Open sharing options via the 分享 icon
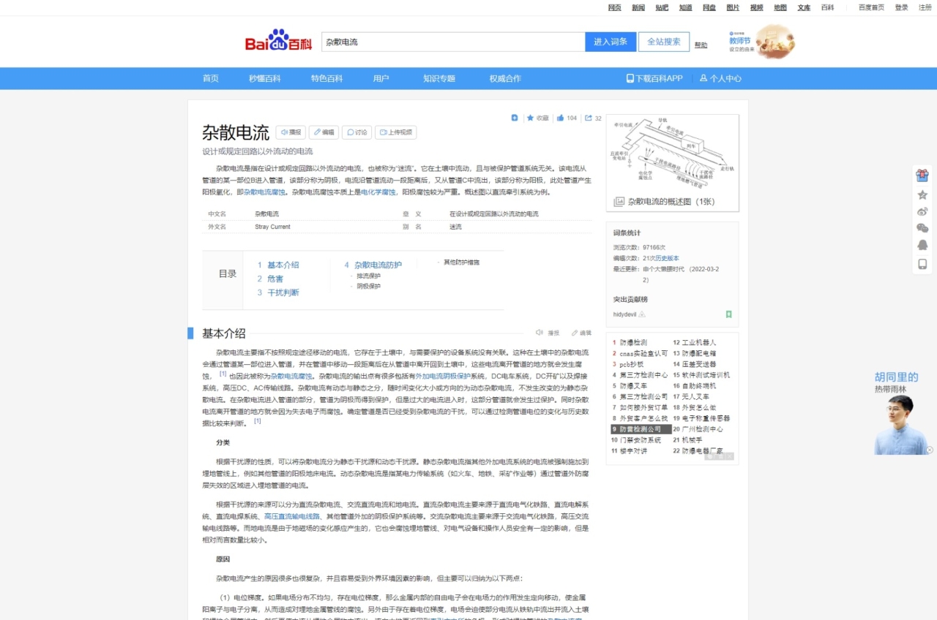Image resolution: width=937 pixels, height=620 pixels. tap(590, 118)
